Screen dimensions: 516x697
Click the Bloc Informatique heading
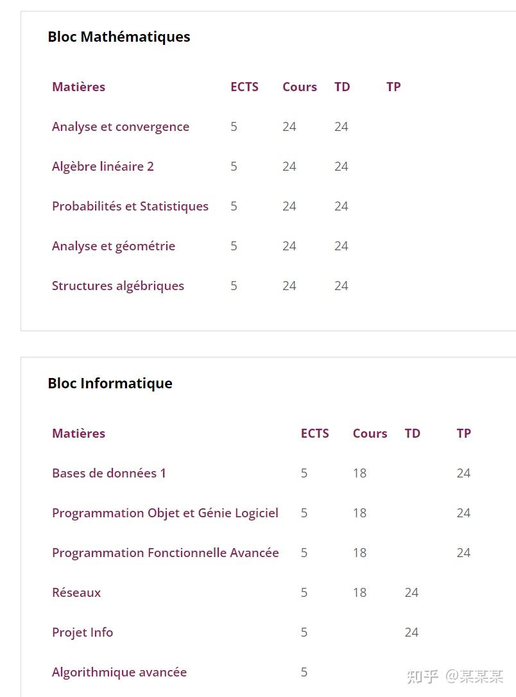(110, 383)
